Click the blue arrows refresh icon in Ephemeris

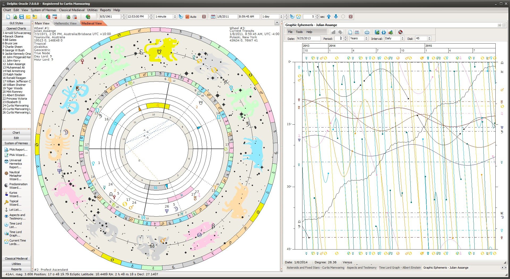[x=384, y=32]
